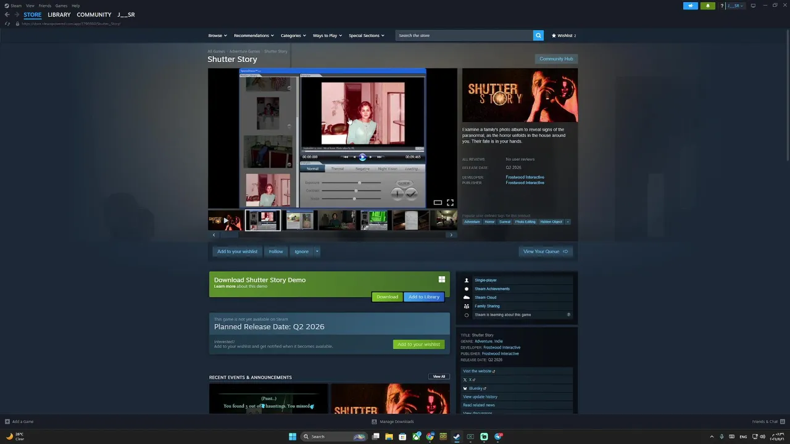790x444 pixels.
Task: Open the J__SR profile tab
Action: 126,15
